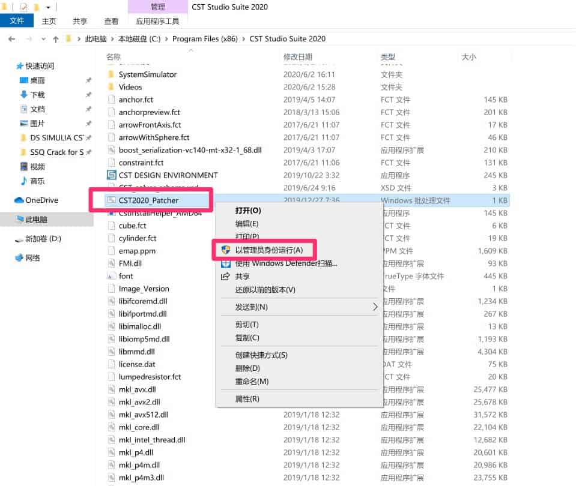Screen dimensions: 576x486
Task: Click the SystemSimulator folder icon
Action: click(x=111, y=74)
